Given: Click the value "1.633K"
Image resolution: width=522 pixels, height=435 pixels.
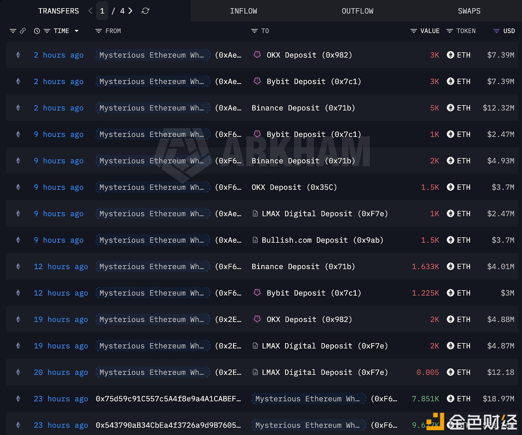Looking at the screenshot, I should 425,267.
